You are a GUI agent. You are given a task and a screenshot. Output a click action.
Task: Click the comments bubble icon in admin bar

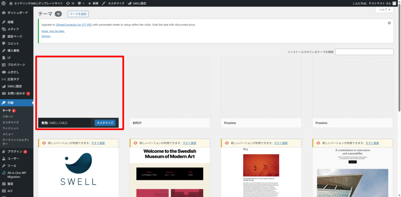tap(81, 3)
